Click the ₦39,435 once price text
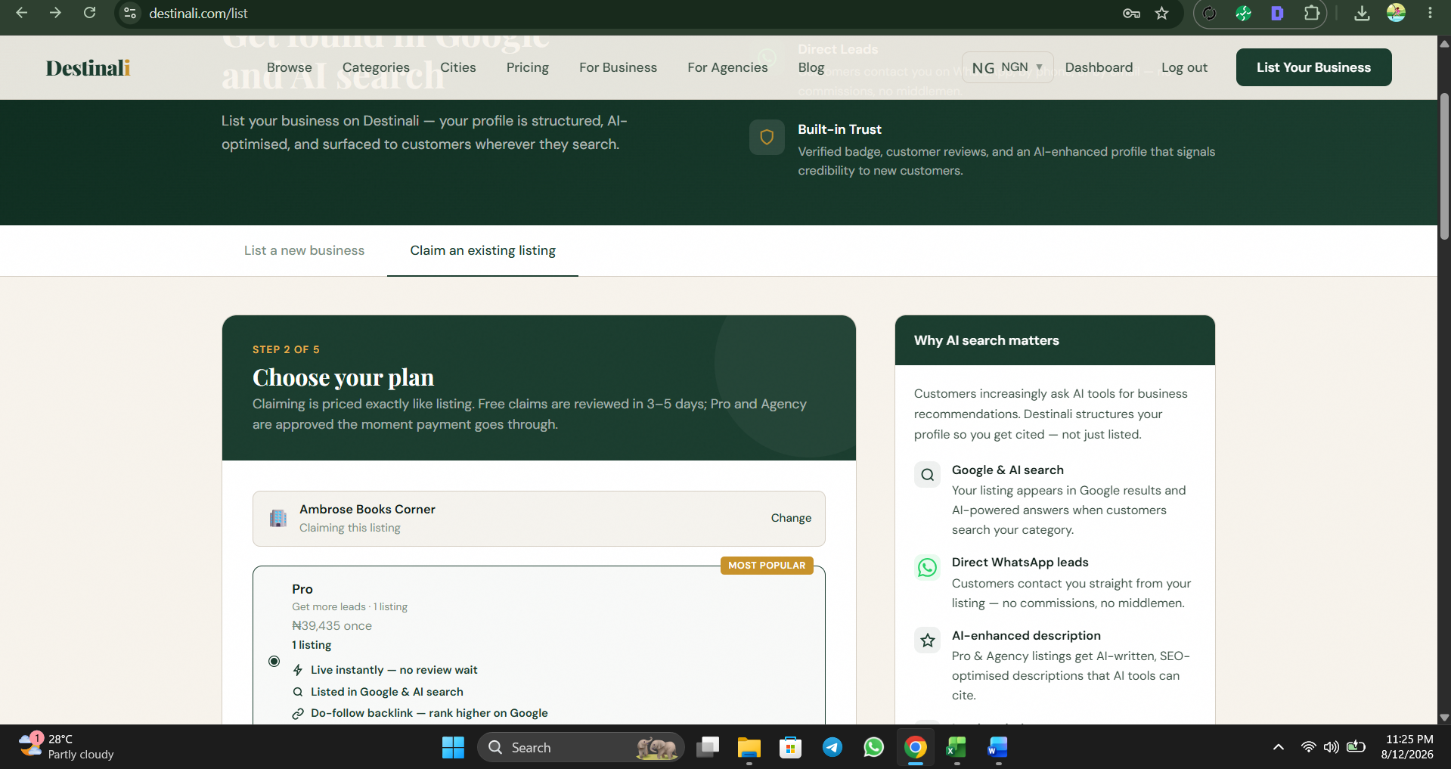The width and height of the screenshot is (1451, 769). point(332,625)
